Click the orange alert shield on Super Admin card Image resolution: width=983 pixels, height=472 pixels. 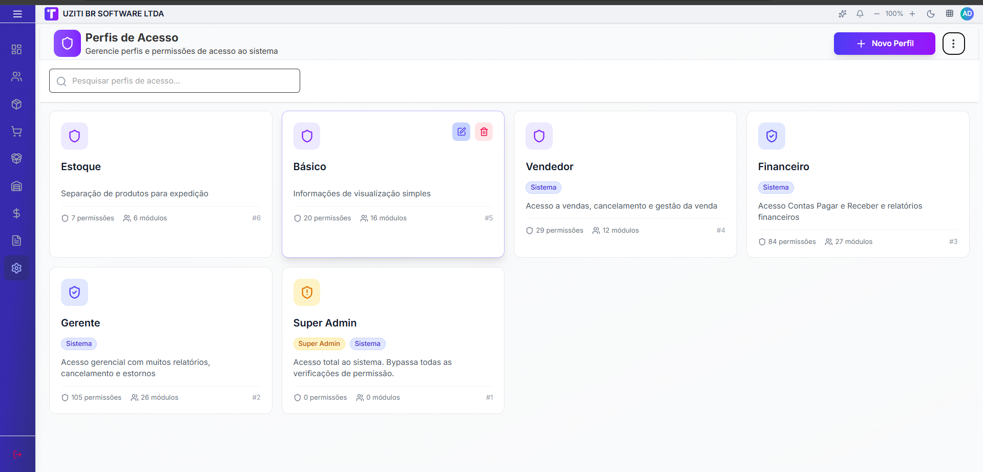point(307,292)
